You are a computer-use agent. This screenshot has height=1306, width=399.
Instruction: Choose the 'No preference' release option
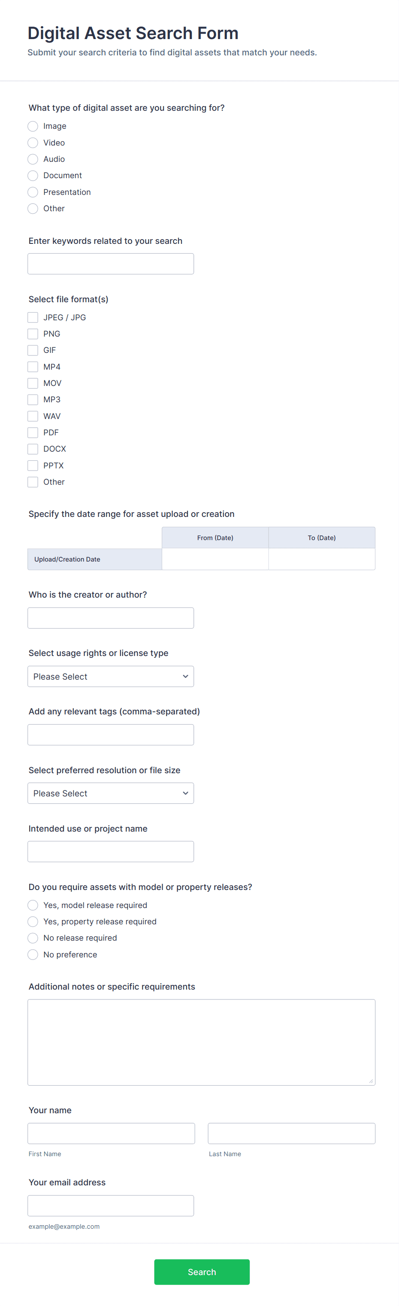pyautogui.click(x=33, y=955)
